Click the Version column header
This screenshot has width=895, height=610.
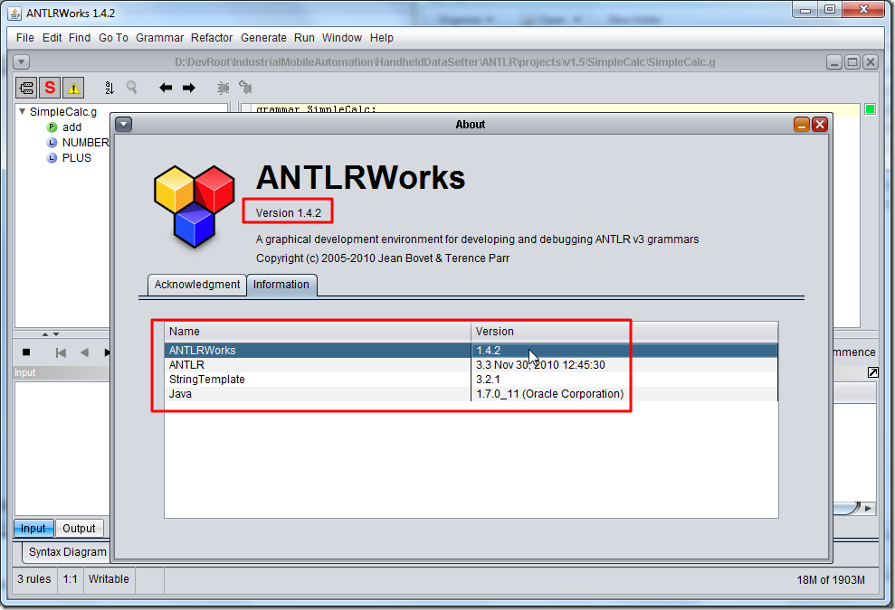click(x=624, y=332)
